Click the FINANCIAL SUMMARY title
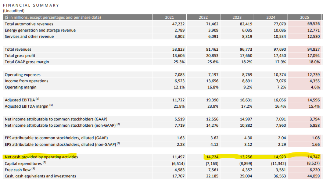This screenshot has width=323, height=180. (31, 5)
